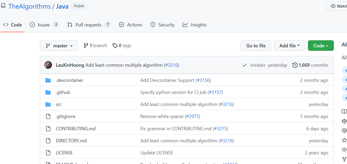Click the LICENSE file icon

coord(48,152)
